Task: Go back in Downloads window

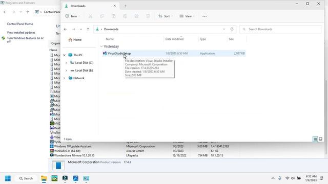Action: pos(65,29)
